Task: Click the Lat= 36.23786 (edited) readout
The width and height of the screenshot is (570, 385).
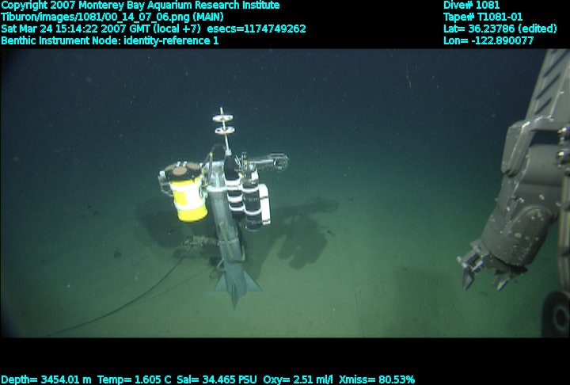Action: [500, 29]
